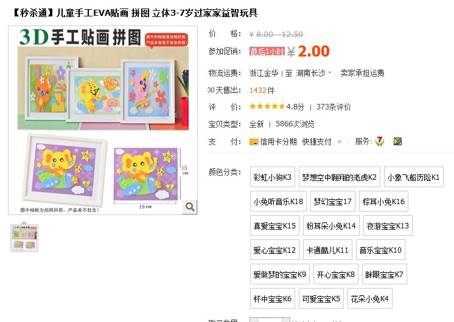This screenshot has height=322, width=454.
Task: Click the main 3D手工贴画 product image
Action: pyautogui.click(x=103, y=120)
